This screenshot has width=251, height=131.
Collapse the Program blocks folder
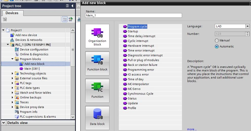click(13, 59)
